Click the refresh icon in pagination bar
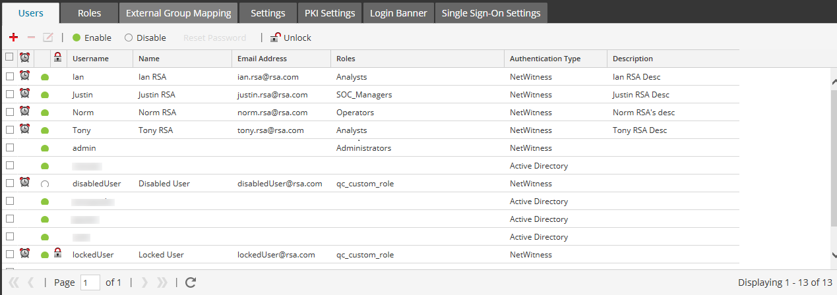This screenshot has width=837, height=295. (191, 282)
